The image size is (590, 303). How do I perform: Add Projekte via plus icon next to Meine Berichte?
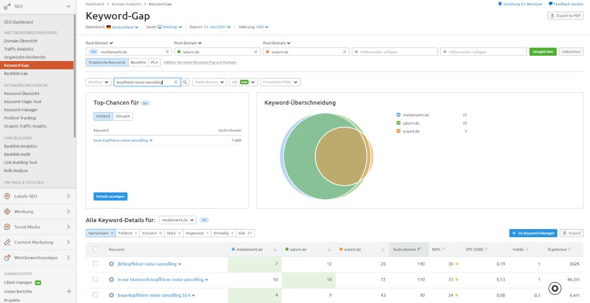tap(69, 291)
